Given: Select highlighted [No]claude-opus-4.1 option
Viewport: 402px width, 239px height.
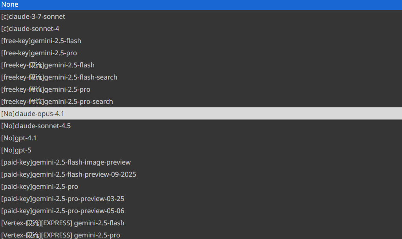Looking at the screenshot, I should [201, 114].
